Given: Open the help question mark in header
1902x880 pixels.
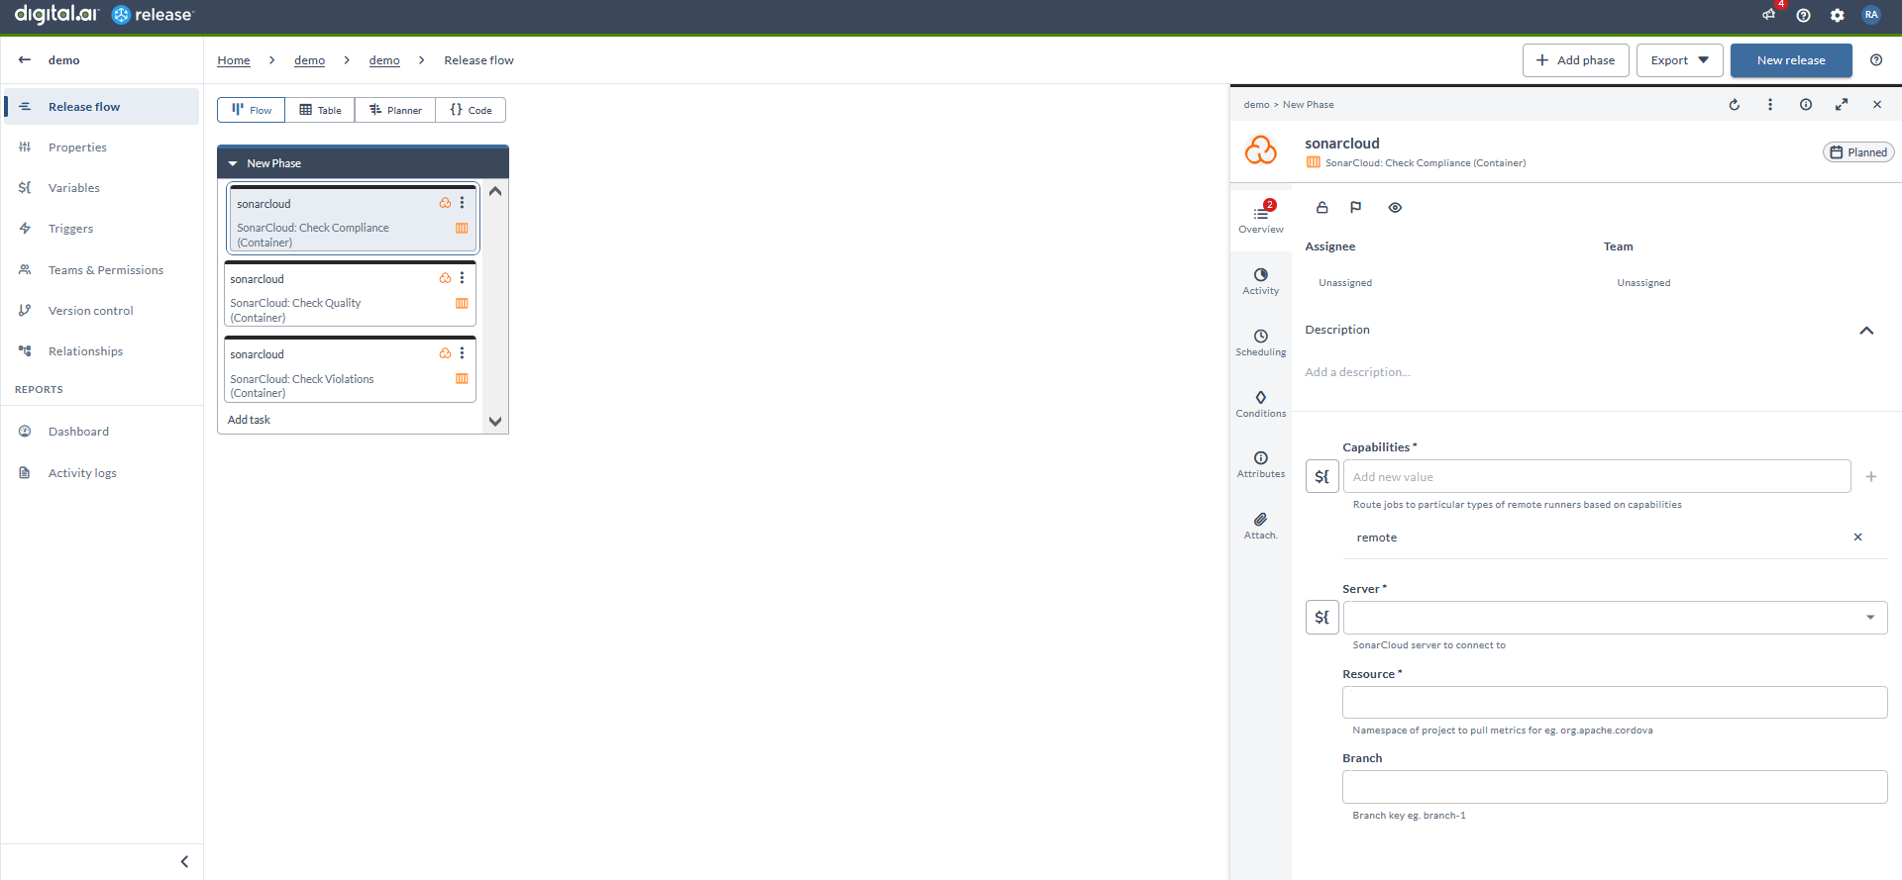Looking at the screenshot, I should (x=1803, y=15).
